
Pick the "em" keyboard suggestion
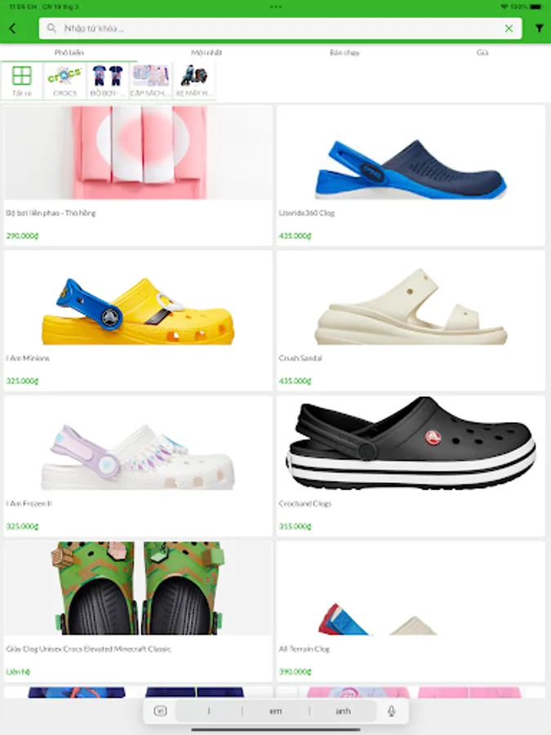[x=276, y=711]
